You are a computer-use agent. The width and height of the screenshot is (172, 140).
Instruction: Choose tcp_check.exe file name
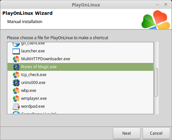[x=34, y=75]
